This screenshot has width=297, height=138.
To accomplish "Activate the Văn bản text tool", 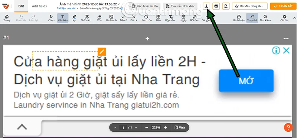I will (63, 18).
